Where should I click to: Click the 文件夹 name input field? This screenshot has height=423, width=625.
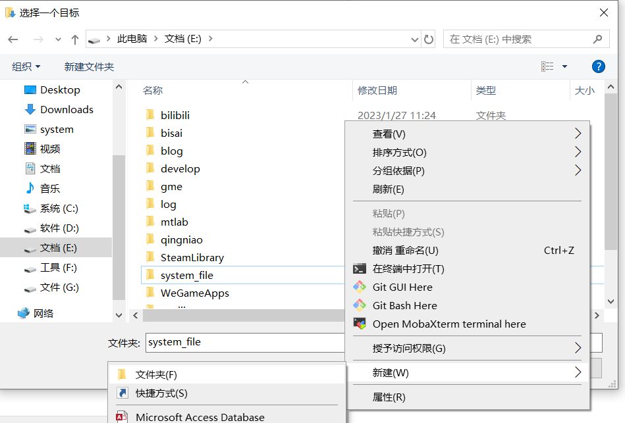pyautogui.click(x=244, y=342)
